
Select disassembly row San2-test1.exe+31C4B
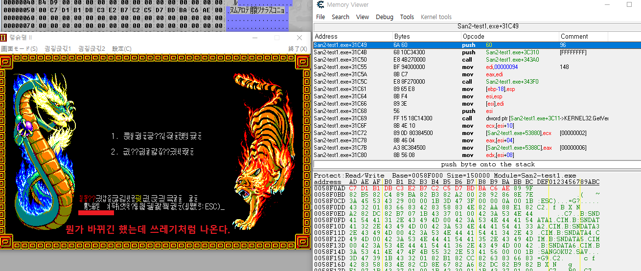click(477, 52)
